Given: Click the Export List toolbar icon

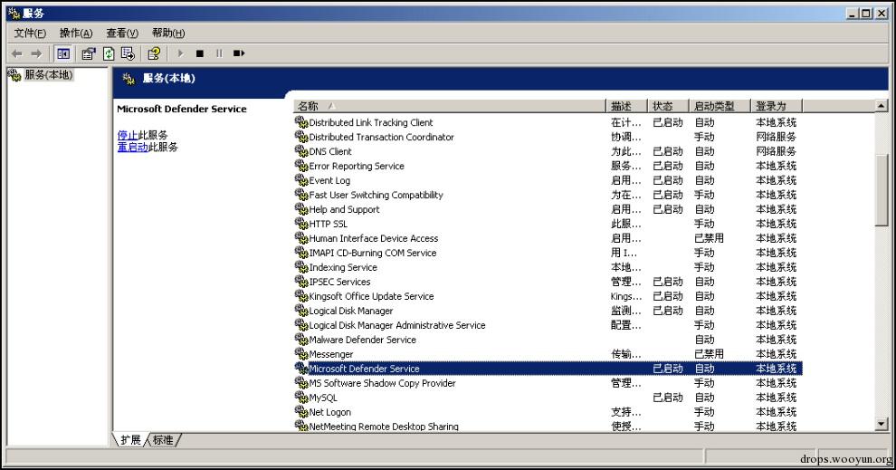Looking at the screenshot, I should click(x=128, y=53).
